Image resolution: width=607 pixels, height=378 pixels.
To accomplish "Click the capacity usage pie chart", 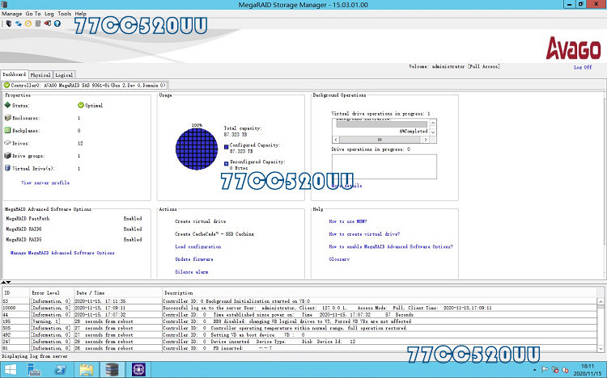I will click(x=197, y=149).
